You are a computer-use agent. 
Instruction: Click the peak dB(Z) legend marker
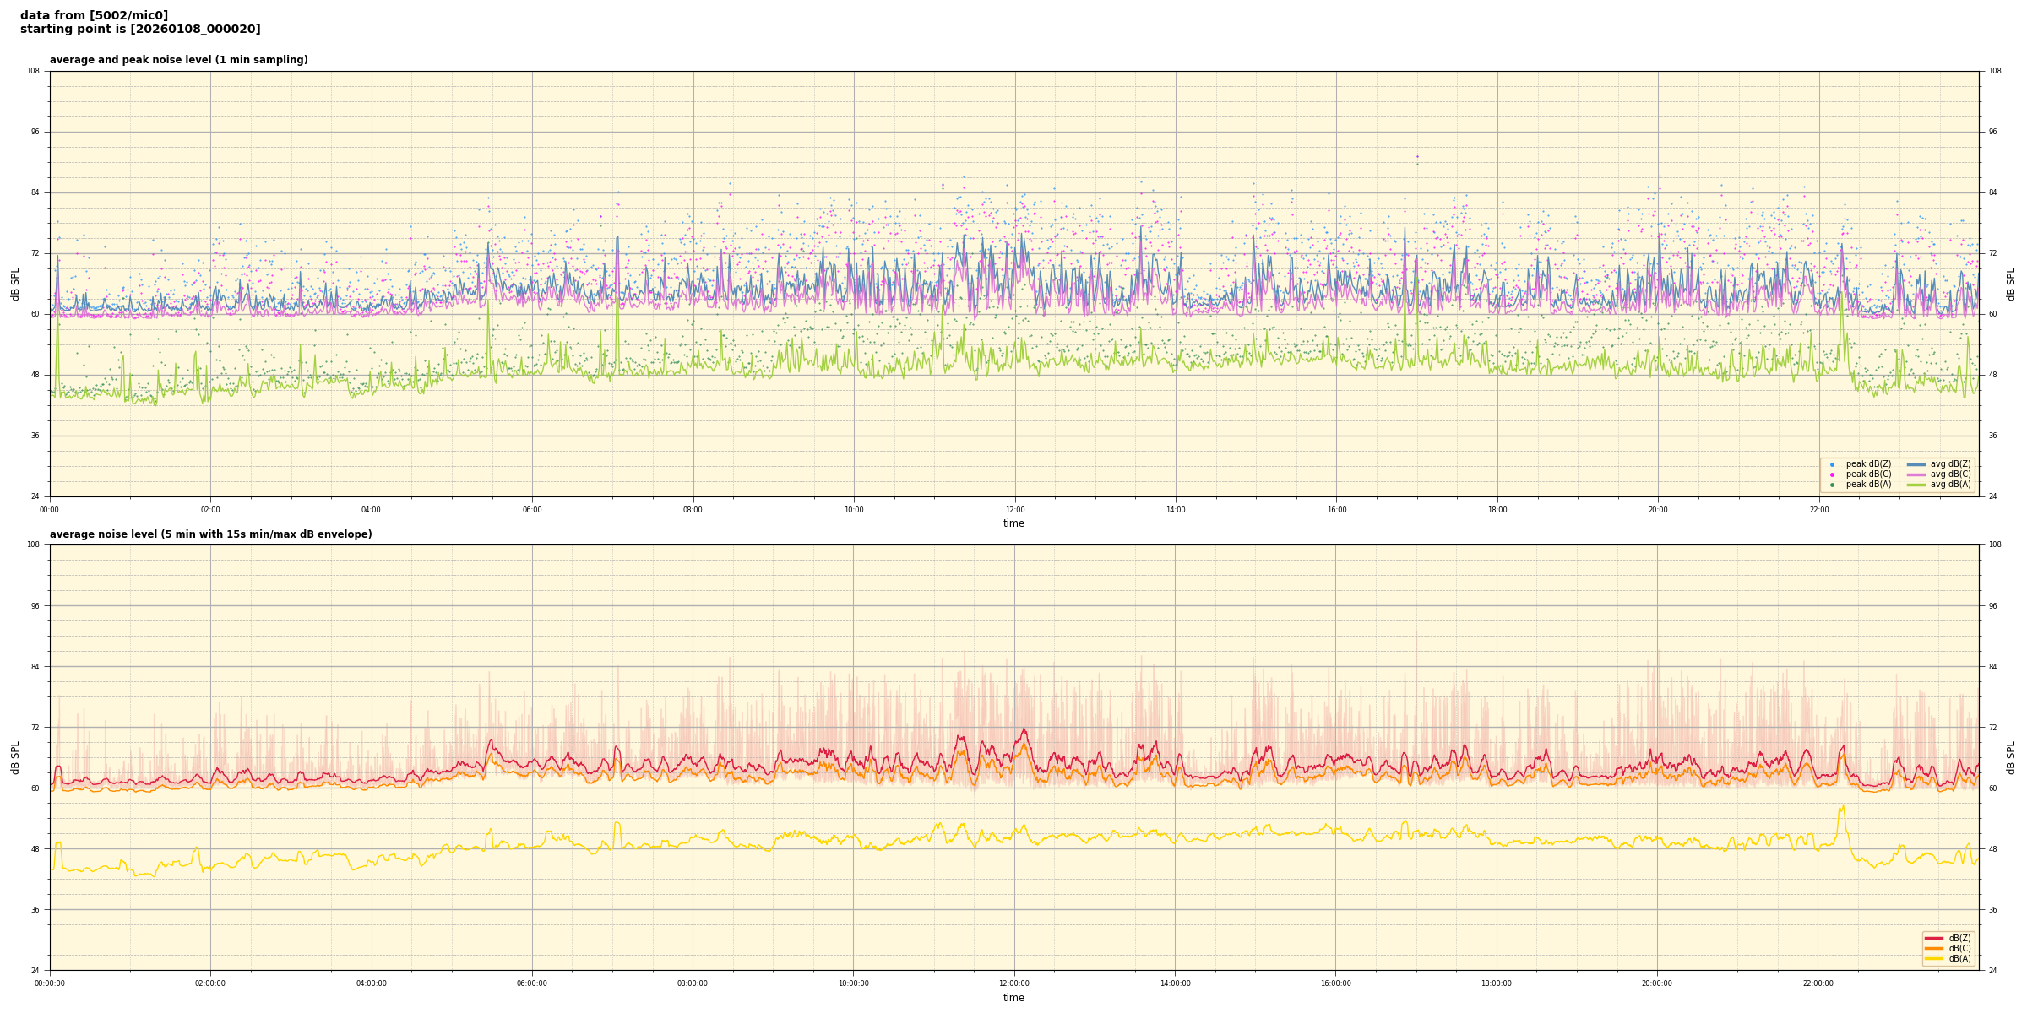pyautogui.click(x=1832, y=464)
